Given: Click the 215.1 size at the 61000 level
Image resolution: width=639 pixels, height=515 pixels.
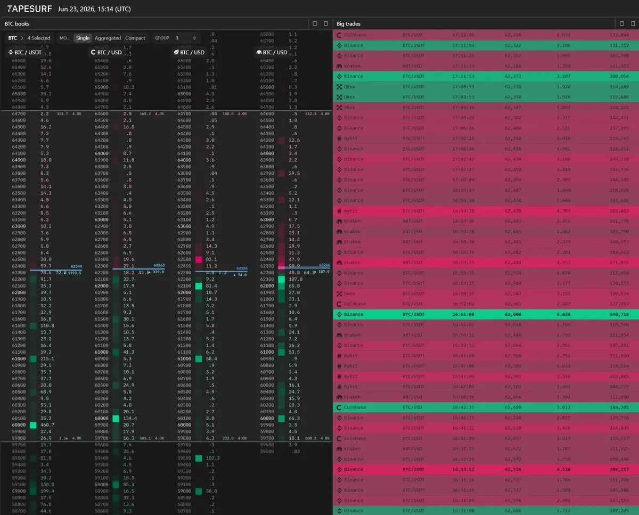Looking at the screenshot, I should [47, 358].
